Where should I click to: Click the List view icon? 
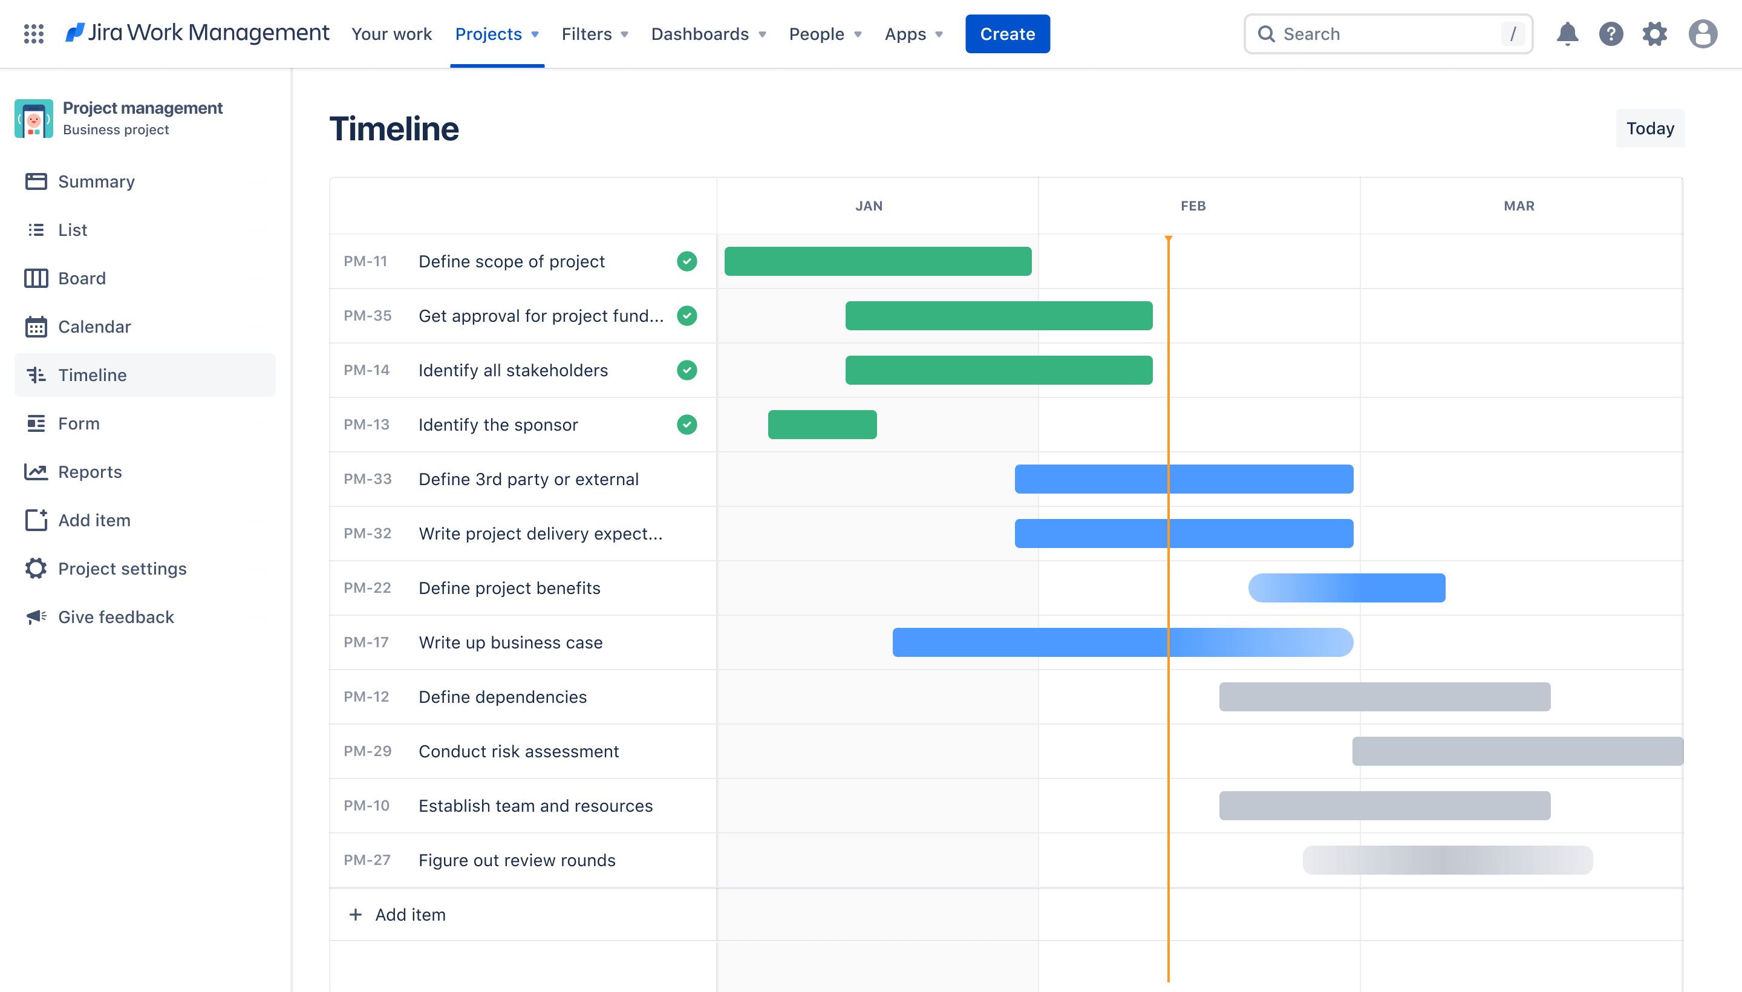coord(37,229)
